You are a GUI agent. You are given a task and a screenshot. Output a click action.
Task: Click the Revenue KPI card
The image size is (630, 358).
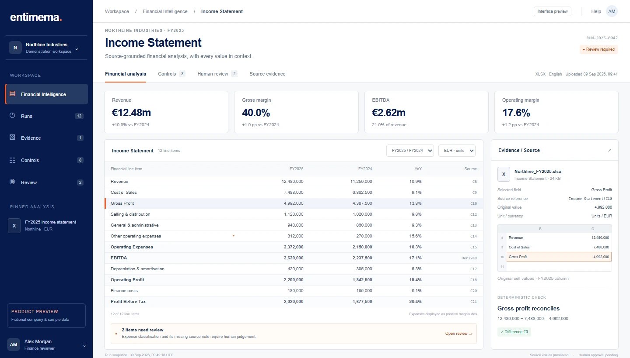point(166,112)
